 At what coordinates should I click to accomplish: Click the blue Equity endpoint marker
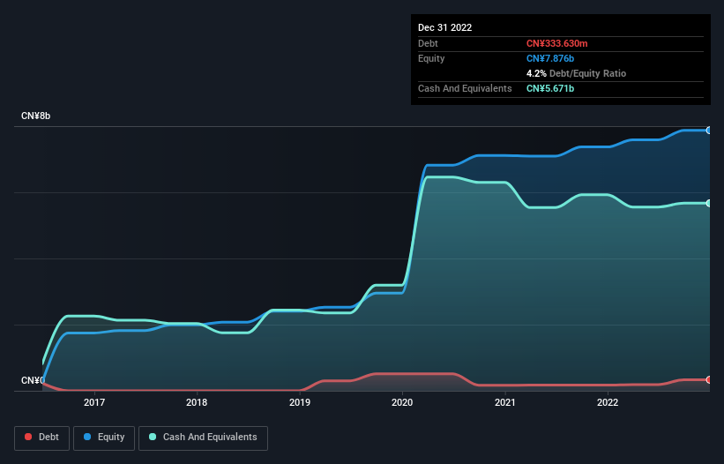pos(709,131)
